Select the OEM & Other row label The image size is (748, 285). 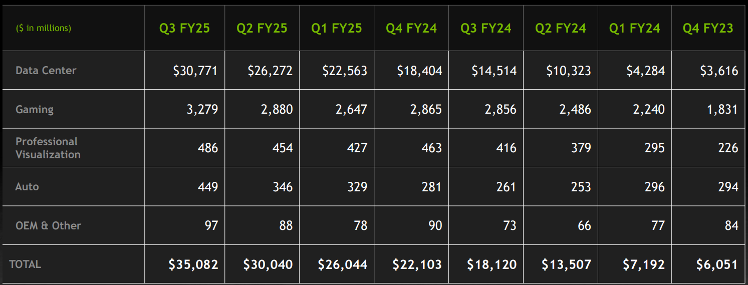[48, 225]
